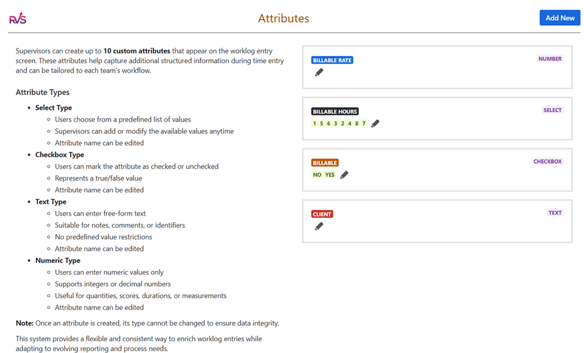
Task: Select value 5 in BILLABLE HOURS
Action: [321, 123]
